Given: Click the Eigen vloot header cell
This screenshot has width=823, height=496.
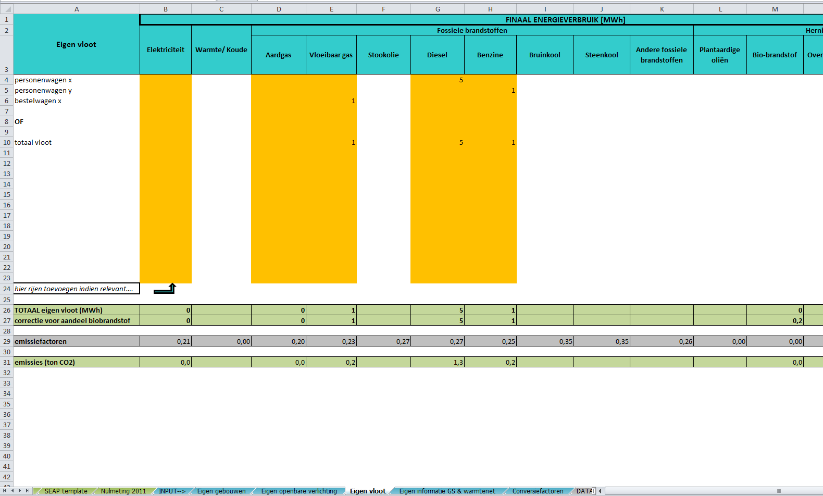Looking at the screenshot, I should (77, 44).
